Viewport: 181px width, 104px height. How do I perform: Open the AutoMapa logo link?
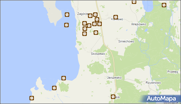(161, 99)
